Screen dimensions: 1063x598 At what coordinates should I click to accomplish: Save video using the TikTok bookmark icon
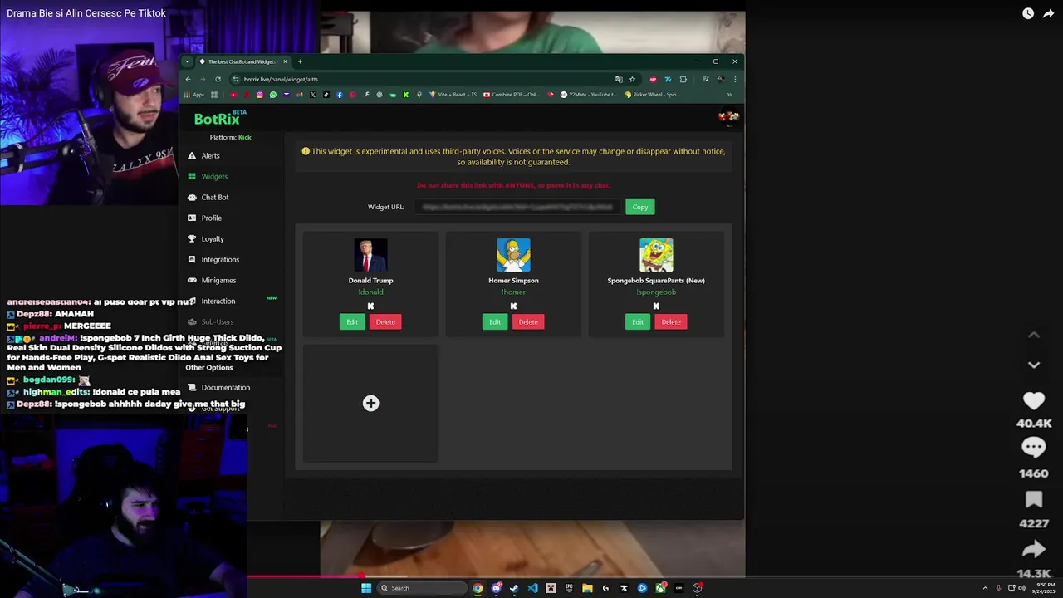point(1034,499)
